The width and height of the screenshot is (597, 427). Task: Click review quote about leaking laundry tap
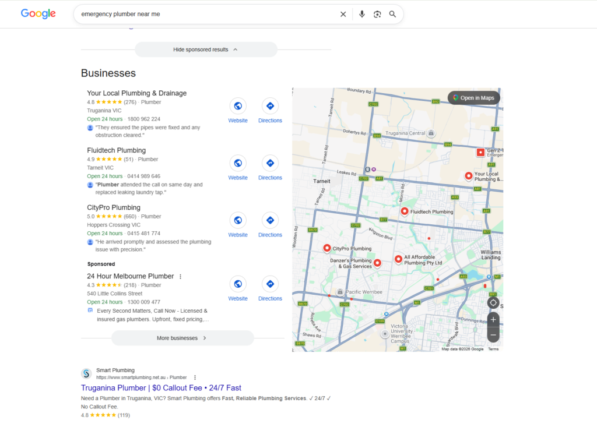point(149,188)
